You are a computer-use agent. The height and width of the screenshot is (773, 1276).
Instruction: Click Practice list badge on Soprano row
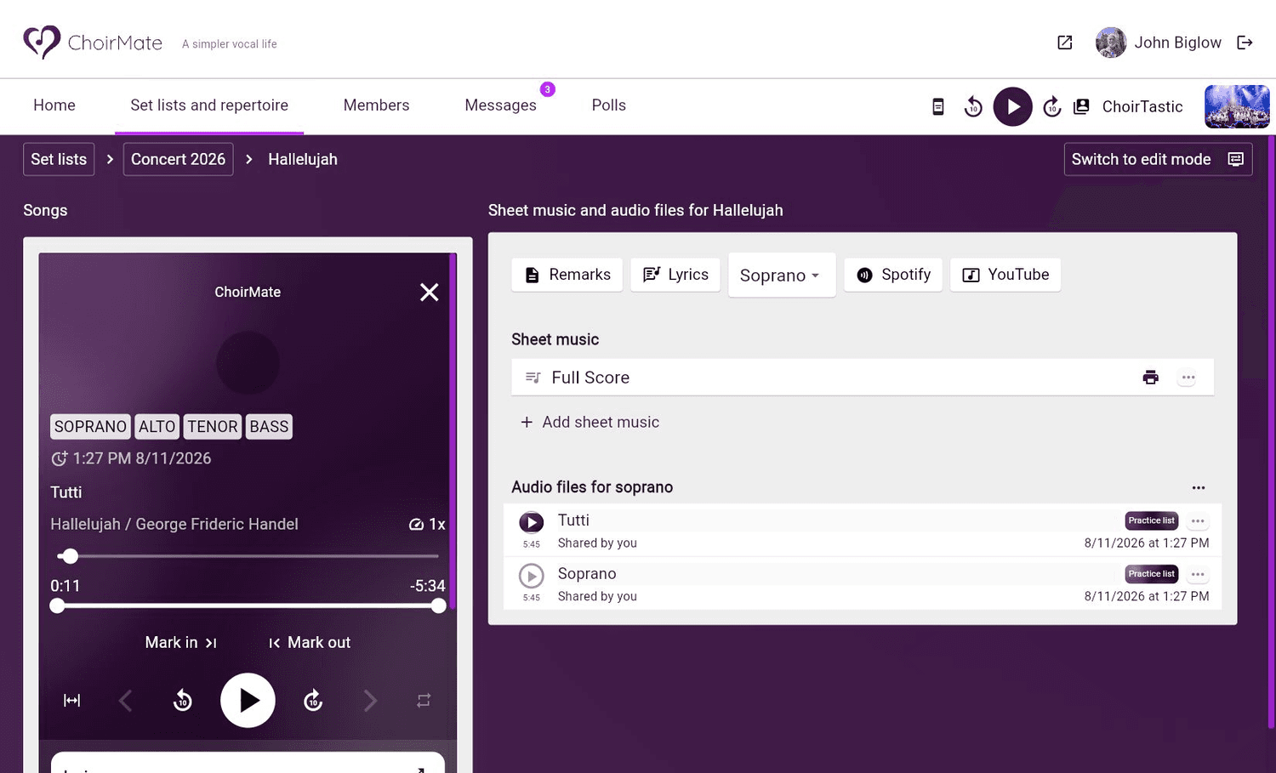[1151, 574]
